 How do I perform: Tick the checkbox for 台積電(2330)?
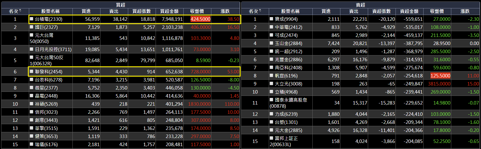(32, 19)
